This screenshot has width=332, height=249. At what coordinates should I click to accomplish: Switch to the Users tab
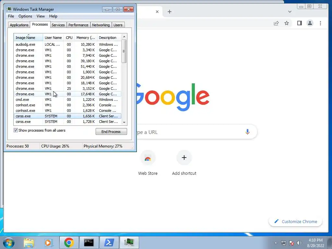(118, 25)
